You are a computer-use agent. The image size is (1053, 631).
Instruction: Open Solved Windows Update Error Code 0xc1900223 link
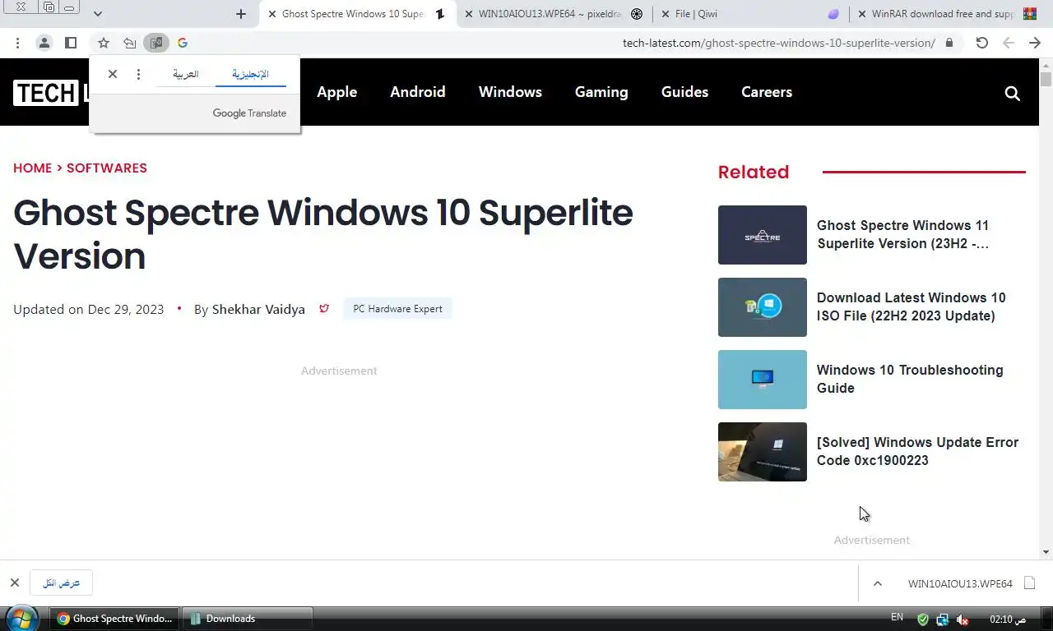[917, 451]
